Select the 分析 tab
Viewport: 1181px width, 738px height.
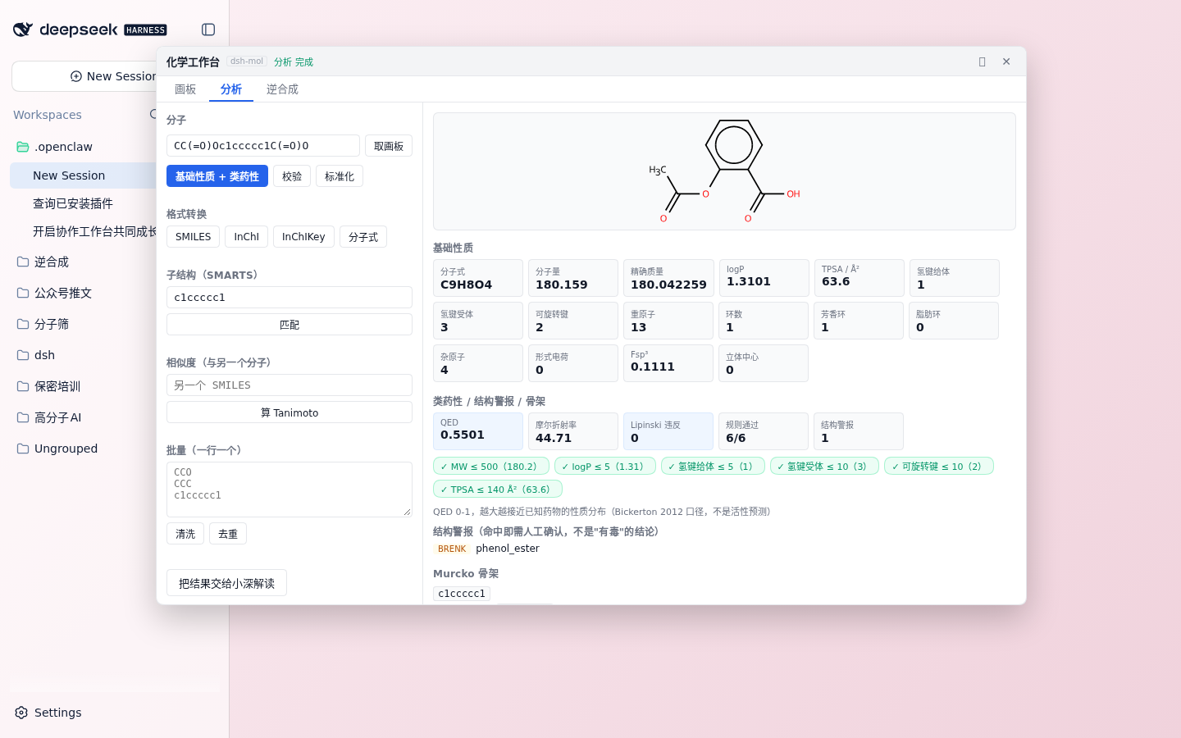[x=231, y=89]
